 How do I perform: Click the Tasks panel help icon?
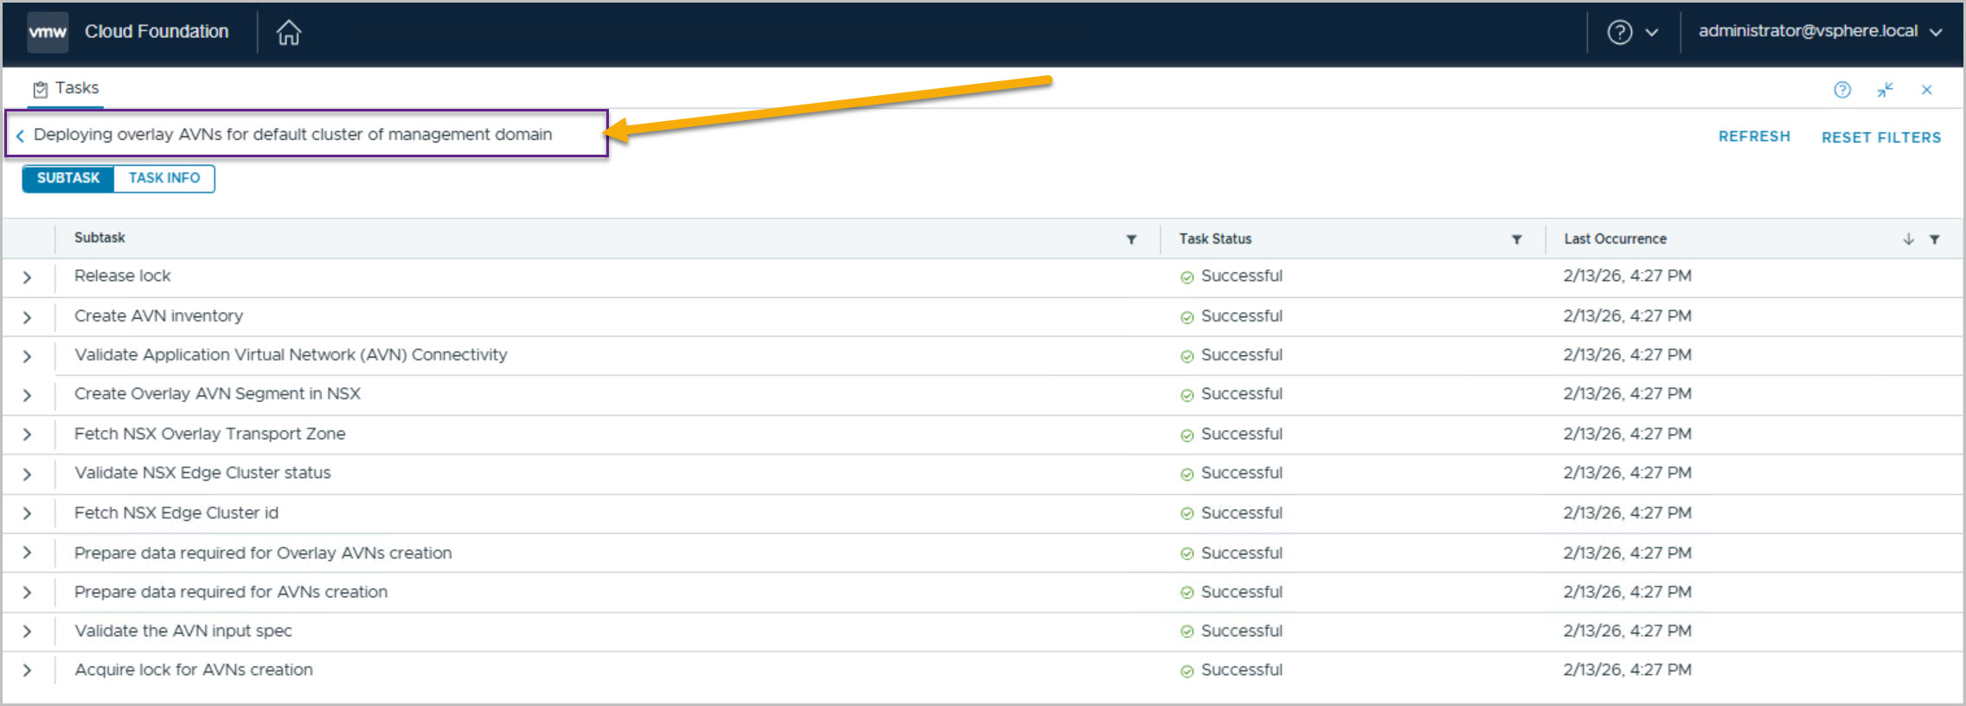(1842, 90)
